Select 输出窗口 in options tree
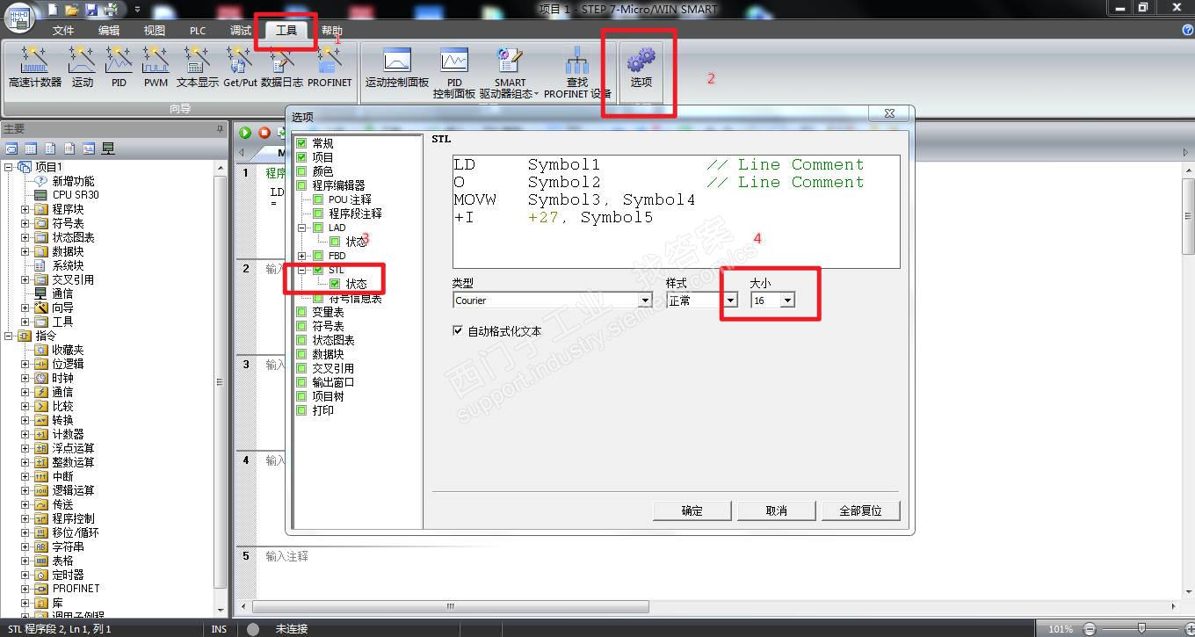This screenshot has width=1195, height=637. [x=333, y=382]
